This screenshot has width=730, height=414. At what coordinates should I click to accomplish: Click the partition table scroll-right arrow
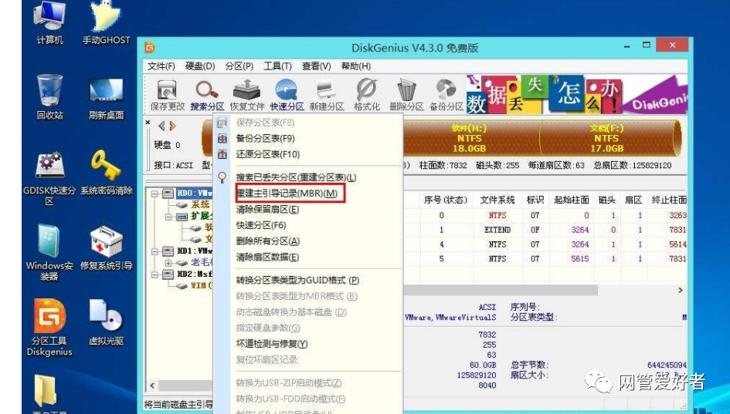coord(681,290)
